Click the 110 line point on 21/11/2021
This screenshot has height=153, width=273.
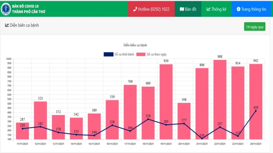pos(202,138)
